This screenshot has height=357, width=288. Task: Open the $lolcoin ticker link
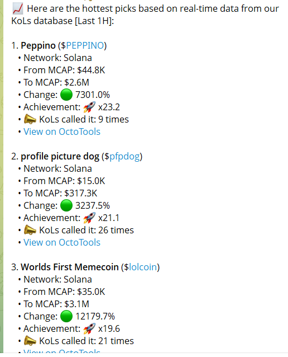(x=143, y=267)
